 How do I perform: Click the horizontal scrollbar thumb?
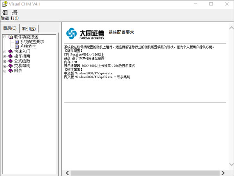point(145,173)
